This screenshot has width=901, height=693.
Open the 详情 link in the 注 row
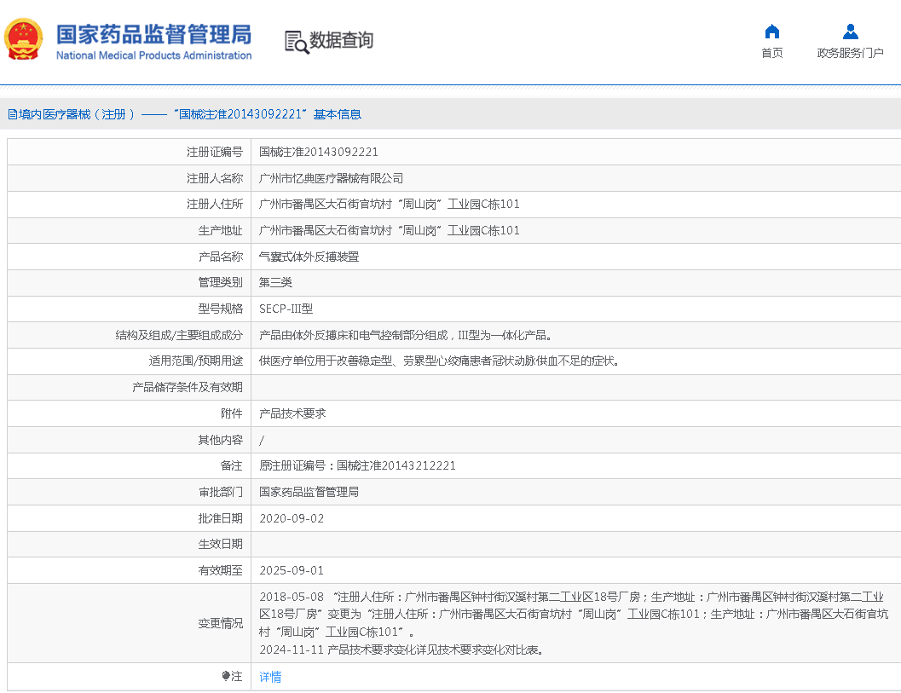(270, 677)
